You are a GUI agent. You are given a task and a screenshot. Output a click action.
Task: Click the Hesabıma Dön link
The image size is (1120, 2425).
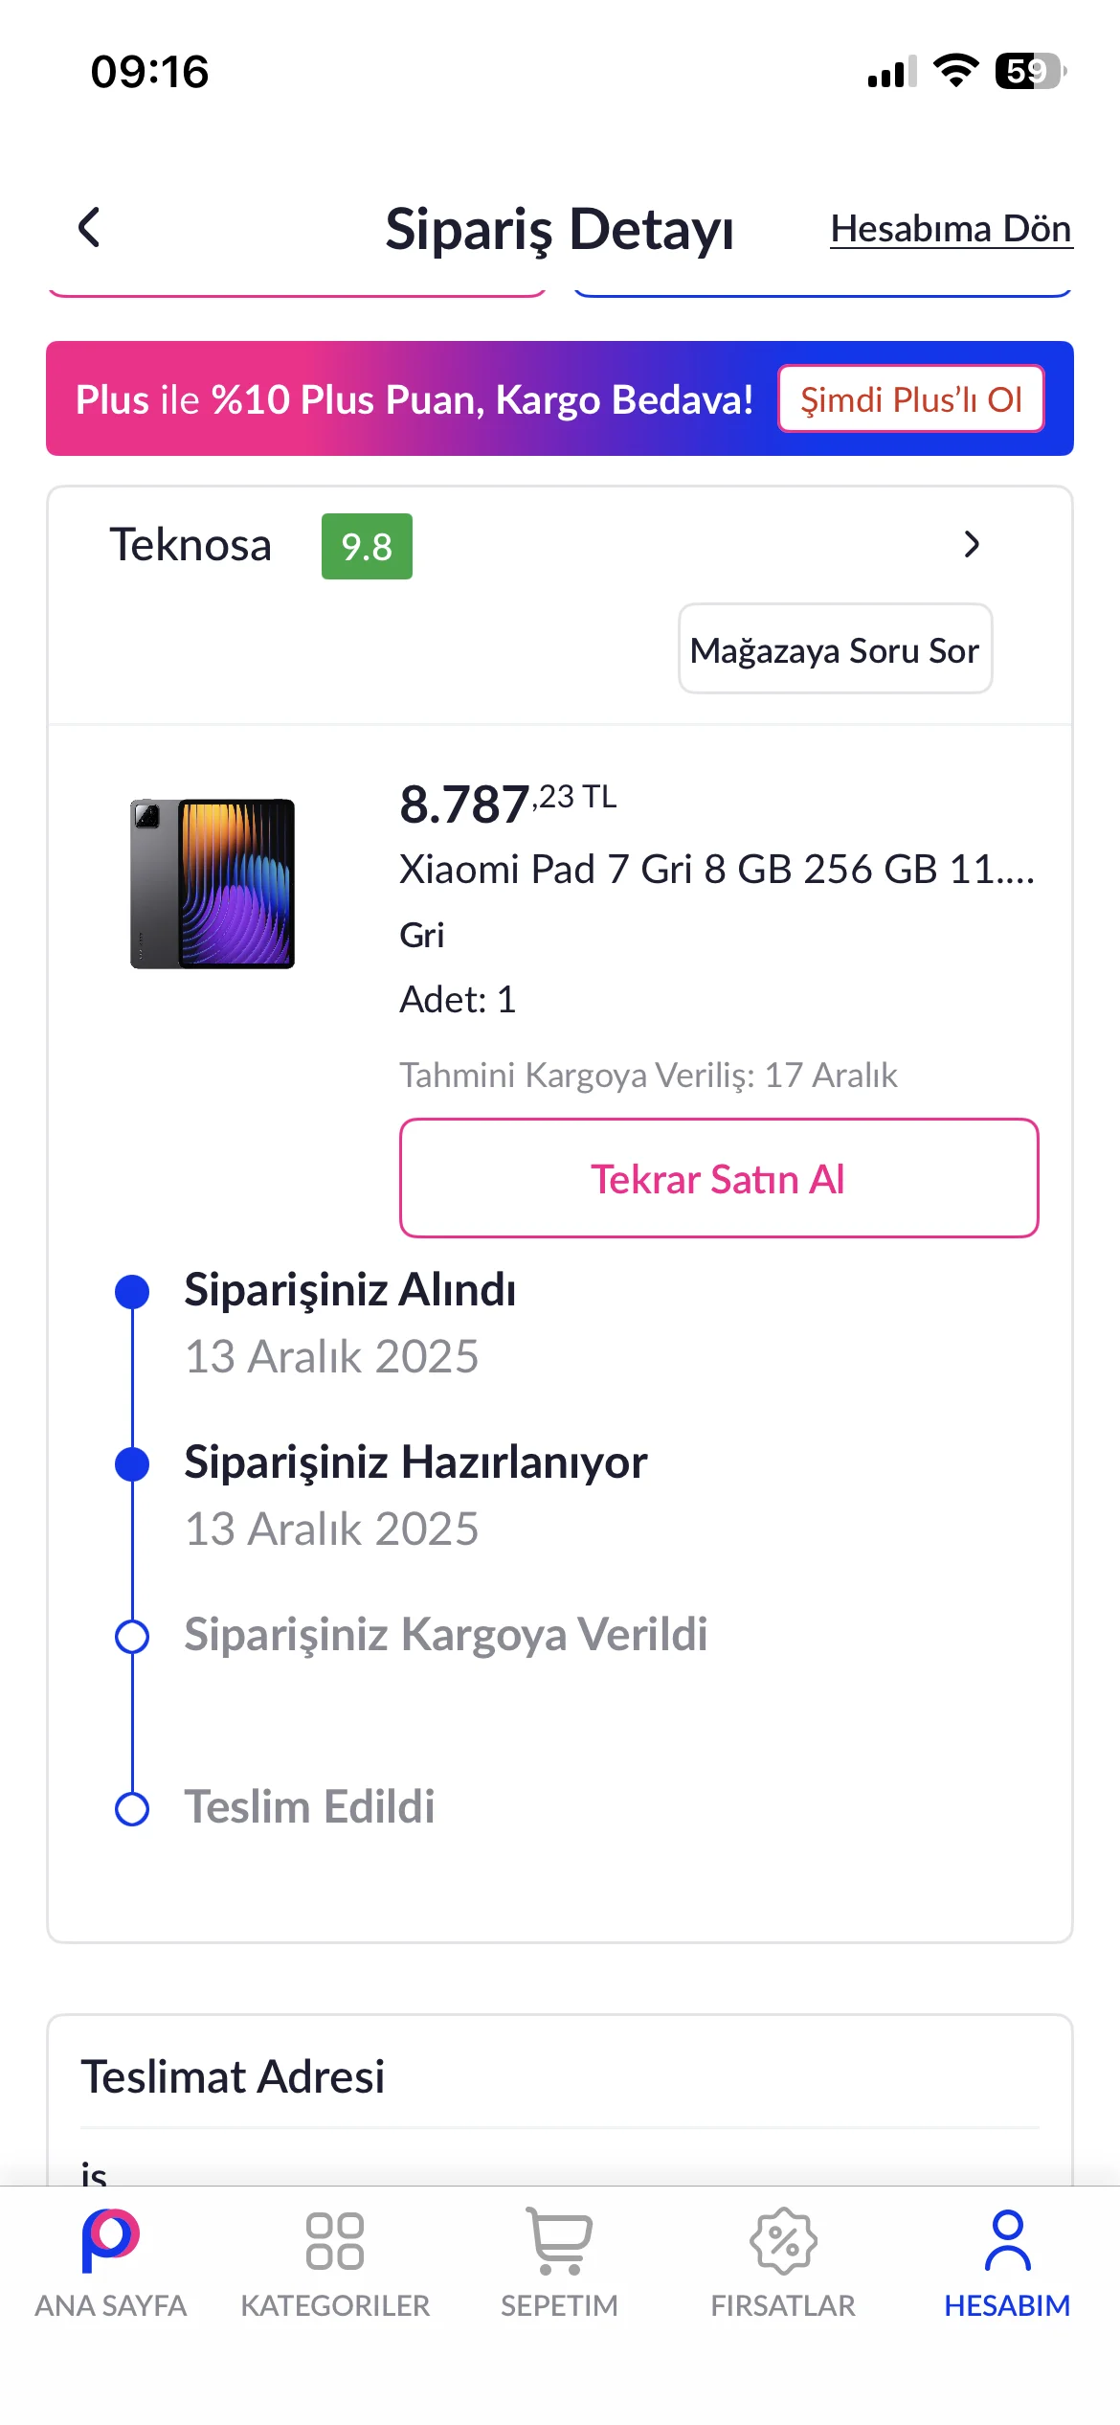951,229
